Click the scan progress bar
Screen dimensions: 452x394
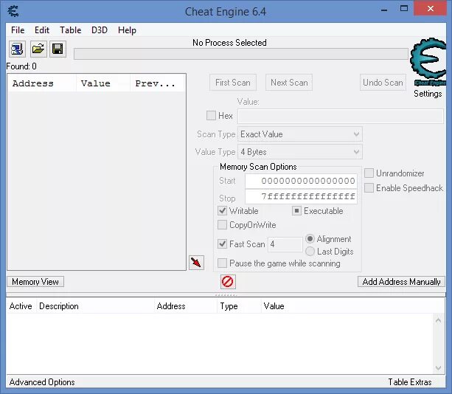241,54
